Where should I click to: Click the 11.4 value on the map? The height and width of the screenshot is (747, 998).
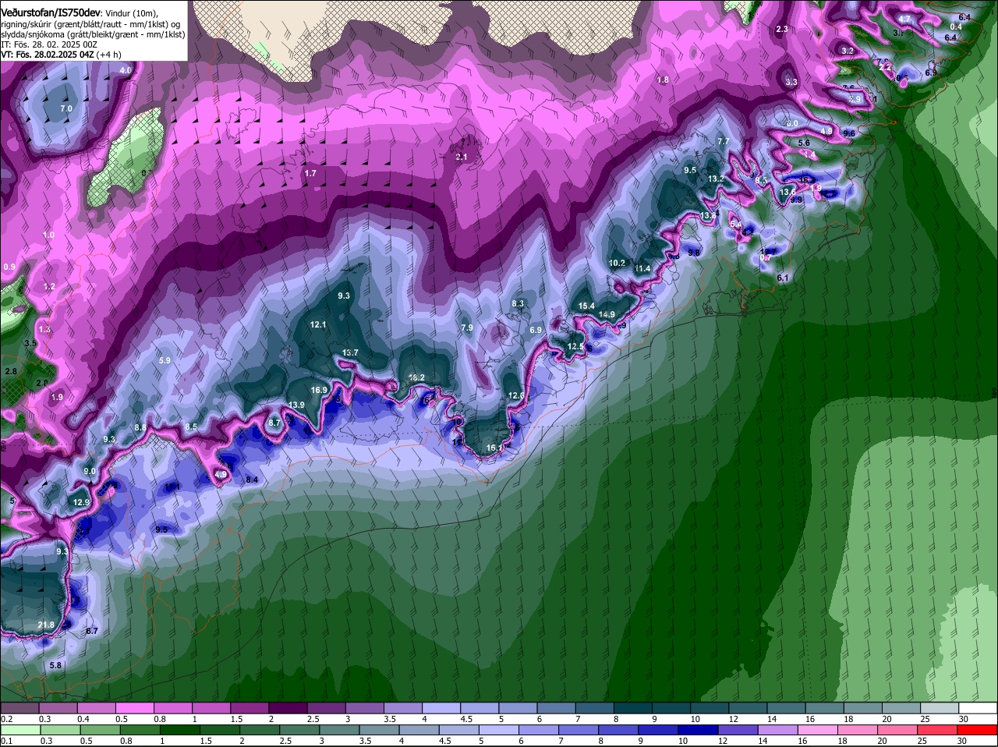(642, 269)
